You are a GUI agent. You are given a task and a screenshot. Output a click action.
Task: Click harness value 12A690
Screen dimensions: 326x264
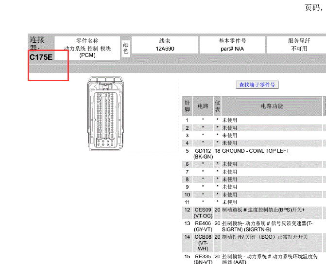point(165,49)
